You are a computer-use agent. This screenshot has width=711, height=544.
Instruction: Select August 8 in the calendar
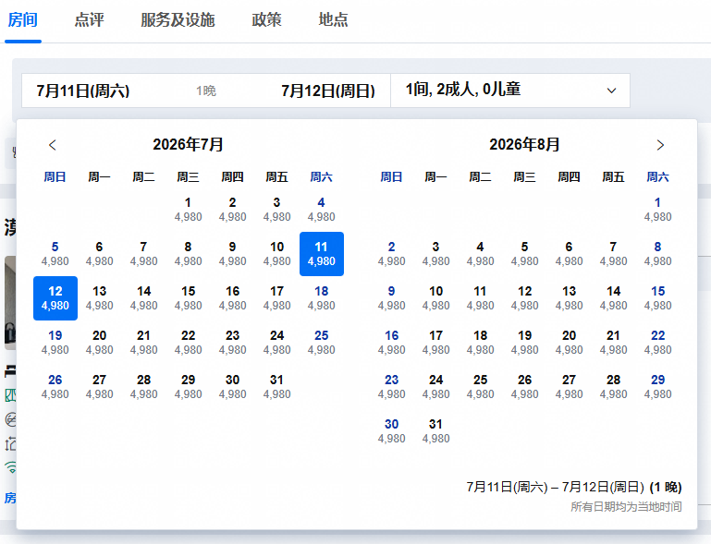point(657,254)
